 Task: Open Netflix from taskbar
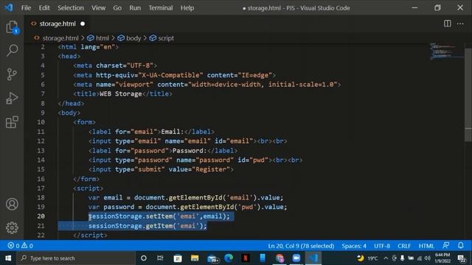(246, 258)
